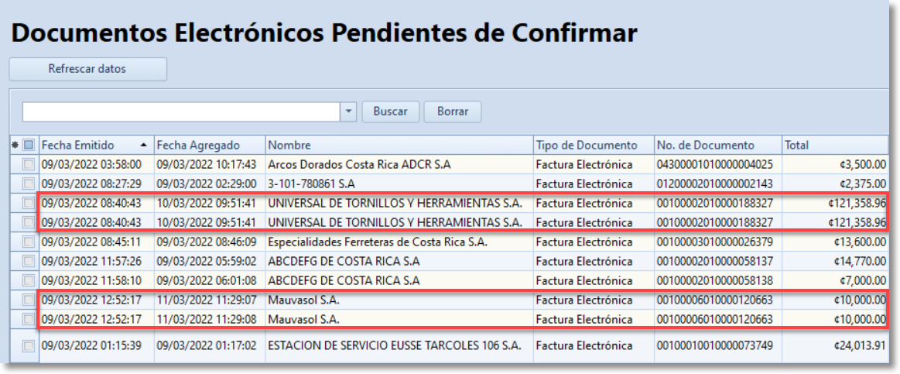Viewport: 900px width, 374px height.
Task: Click emitted date 09/03/2022 01:15:39
Action: (91, 346)
